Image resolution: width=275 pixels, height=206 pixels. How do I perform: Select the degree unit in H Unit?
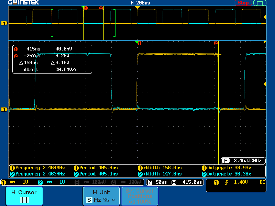(x=113, y=199)
